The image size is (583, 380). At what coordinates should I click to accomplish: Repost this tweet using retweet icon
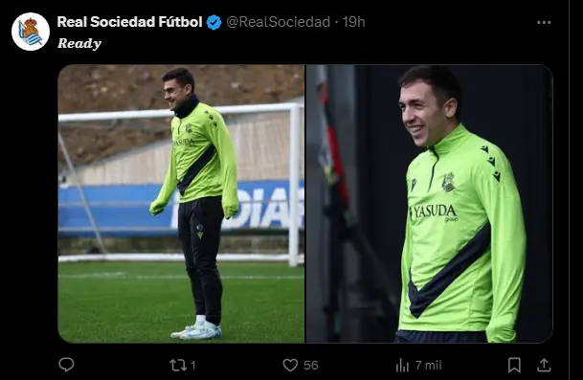point(178,365)
